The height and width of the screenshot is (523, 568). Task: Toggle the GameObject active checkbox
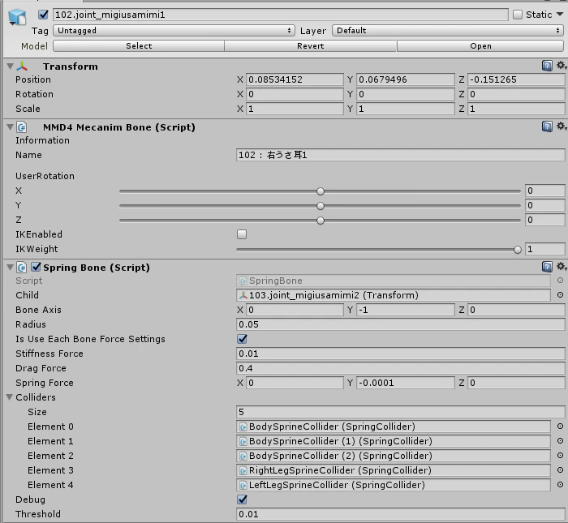(x=43, y=15)
